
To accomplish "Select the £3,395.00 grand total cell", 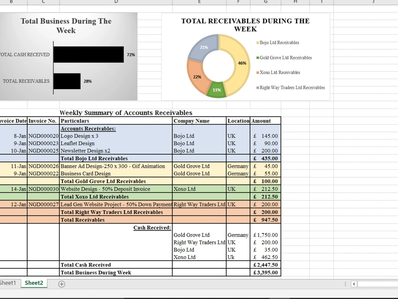I will pyautogui.click(x=265, y=273).
